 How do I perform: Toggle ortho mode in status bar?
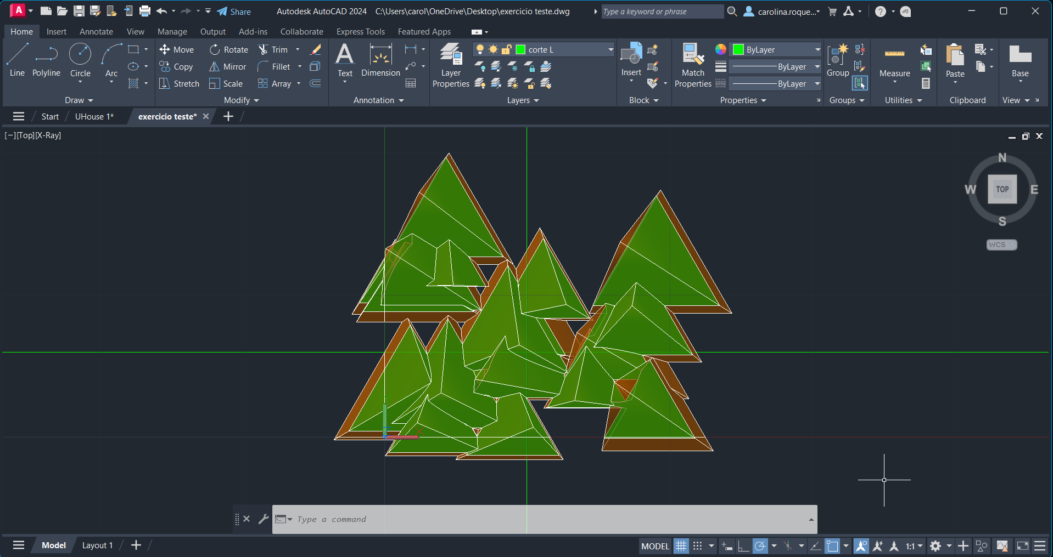tap(743, 546)
